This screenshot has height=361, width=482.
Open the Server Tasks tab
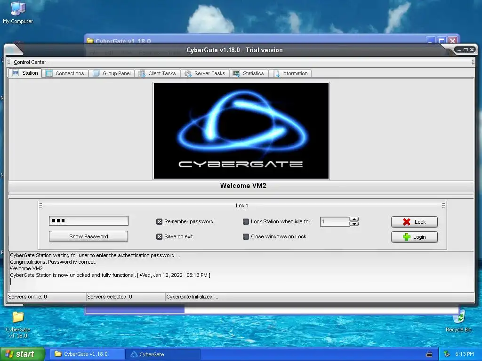[205, 73]
